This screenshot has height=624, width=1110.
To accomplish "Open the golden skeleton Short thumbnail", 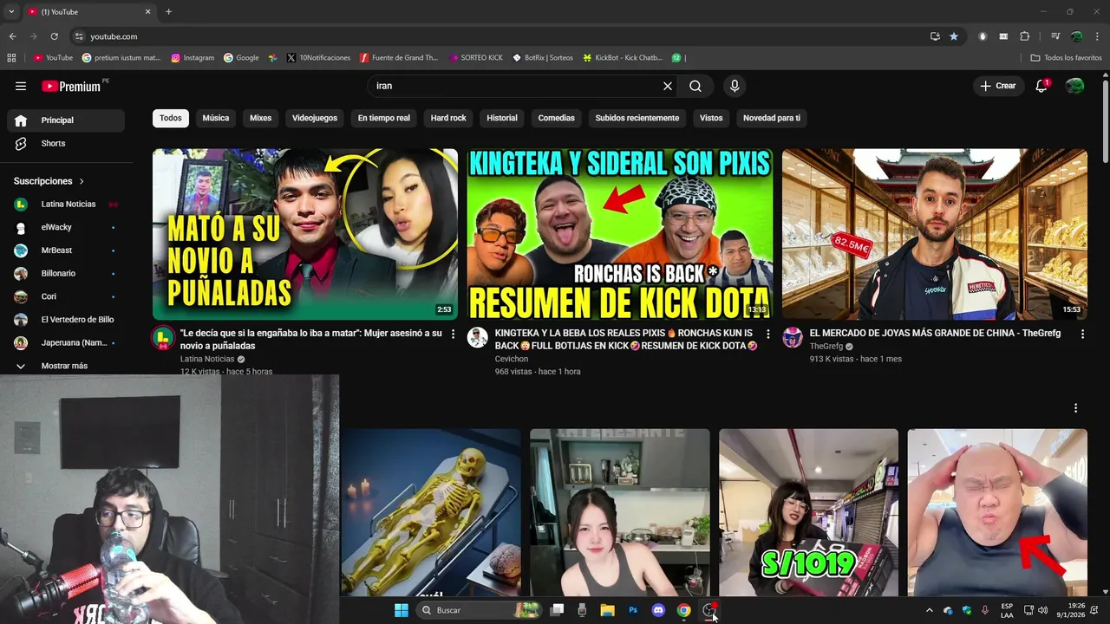I will (x=431, y=512).
